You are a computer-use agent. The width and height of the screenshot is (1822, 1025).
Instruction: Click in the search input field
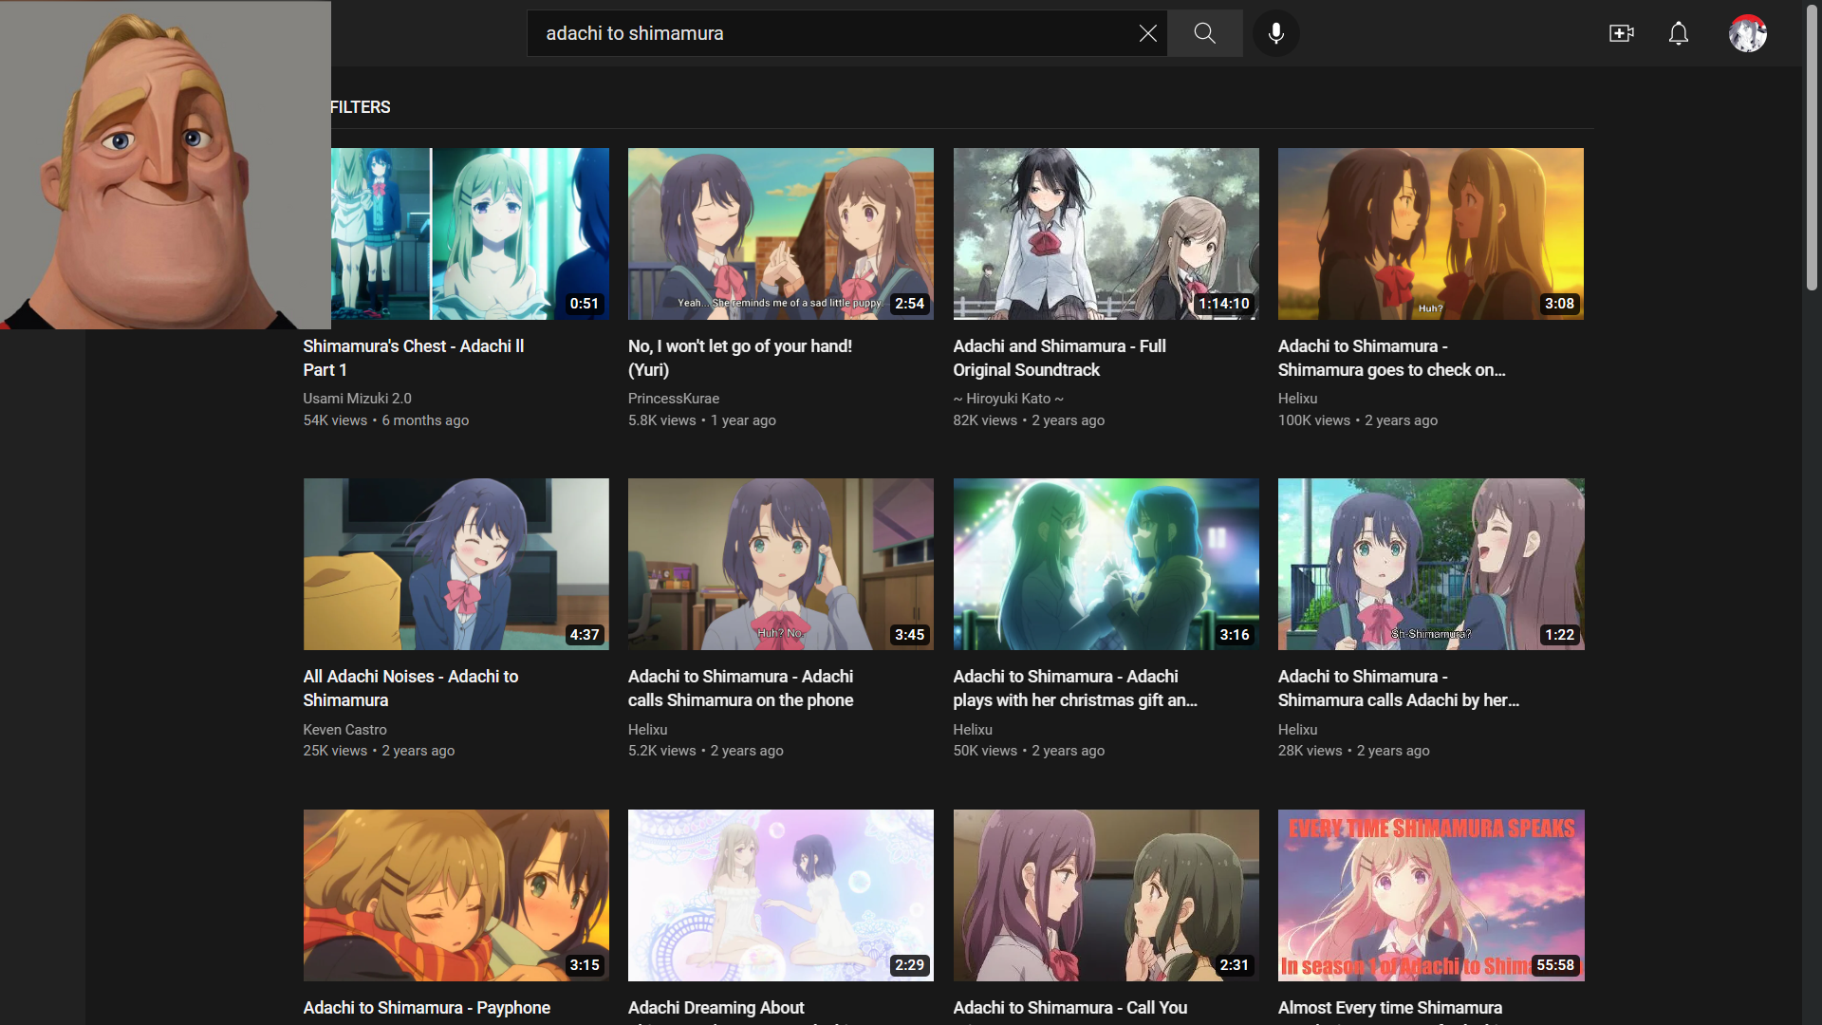(835, 33)
